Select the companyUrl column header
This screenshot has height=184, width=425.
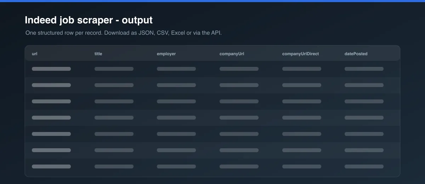(232, 54)
